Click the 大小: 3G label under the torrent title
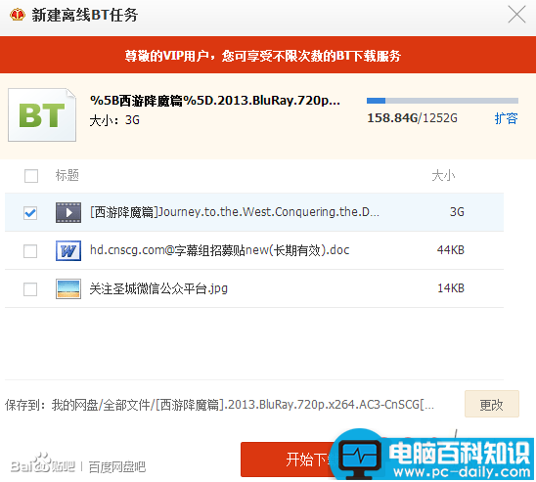The width and height of the screenshot is (536, 482). click(114, 120)
